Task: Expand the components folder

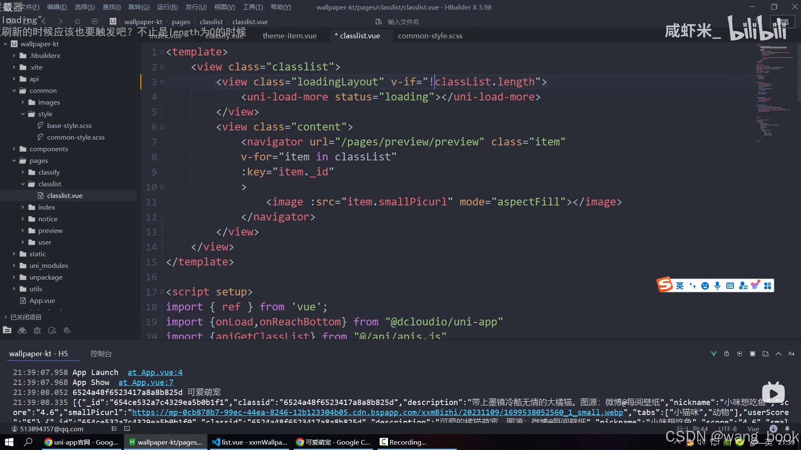Action: (x=14, y=149)
